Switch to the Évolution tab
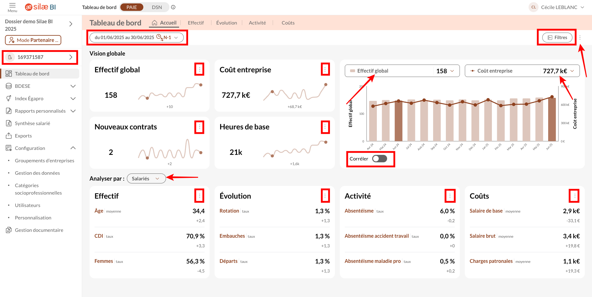The height and width of the screenshot is (297, 592). (x=226, y=23)
